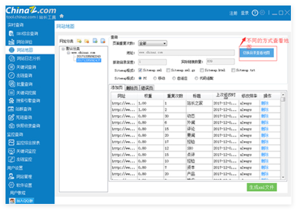This screenshot has width=297, height=210.
Task: Enable the Sitemap.txt checkbox
Action: click(x=233, y=71)
